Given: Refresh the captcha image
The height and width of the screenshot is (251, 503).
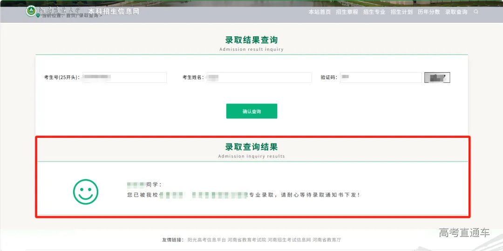Looking at the screenshot, I should click(437, 77).
